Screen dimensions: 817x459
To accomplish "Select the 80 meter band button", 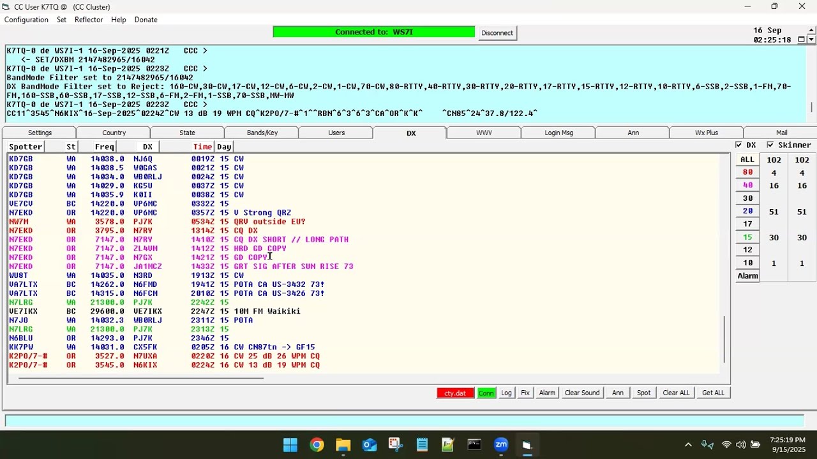I will [x=747, y=172].
